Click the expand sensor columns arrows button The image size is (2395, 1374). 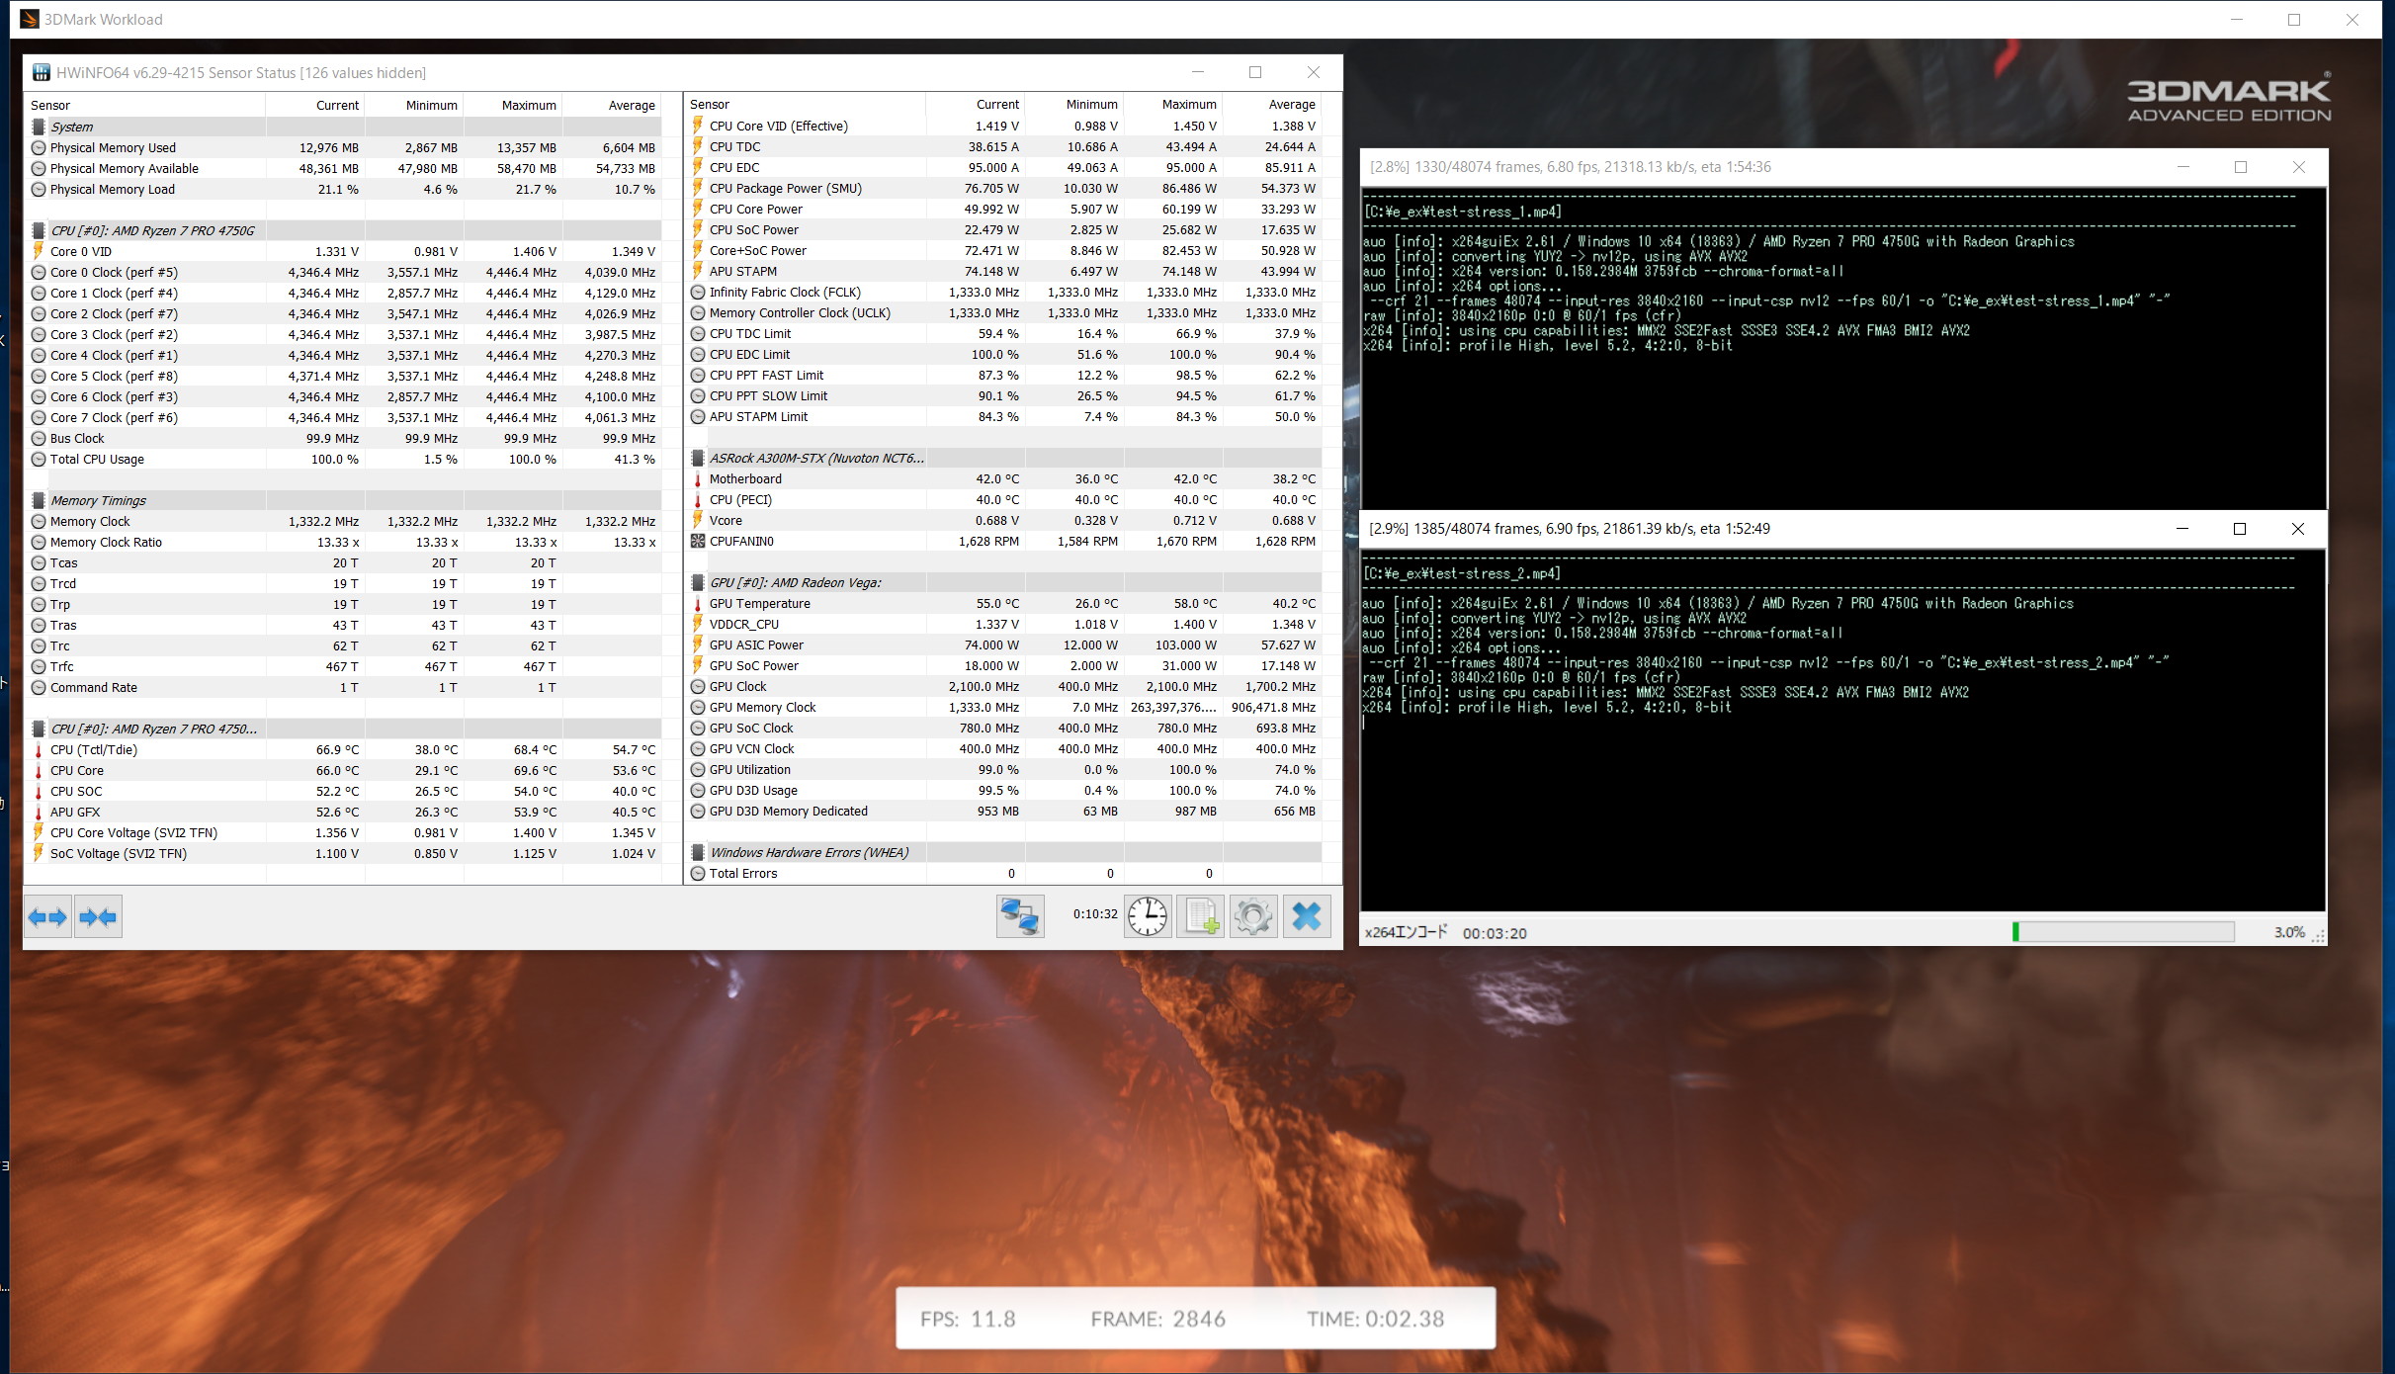pos(47,917)
